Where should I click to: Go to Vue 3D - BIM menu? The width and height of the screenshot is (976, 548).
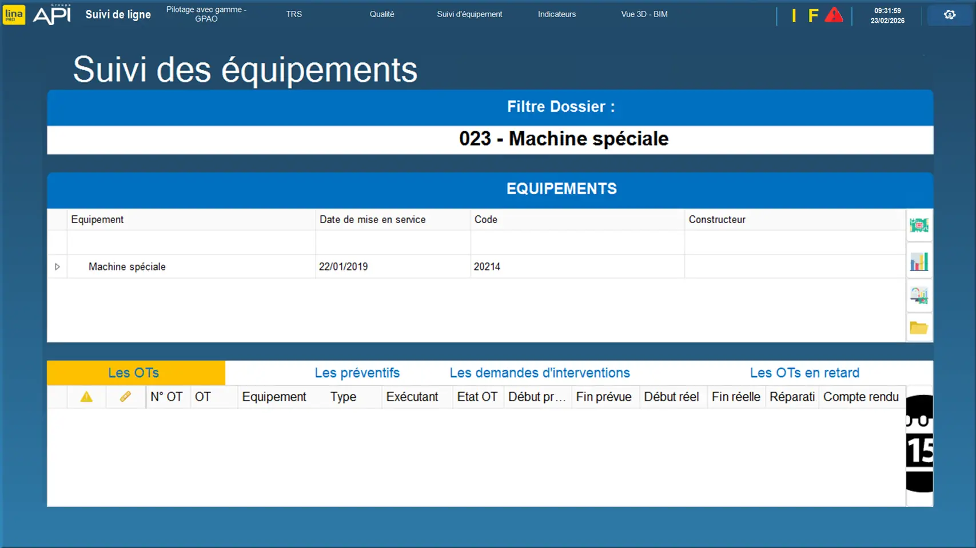coord(644,14)
